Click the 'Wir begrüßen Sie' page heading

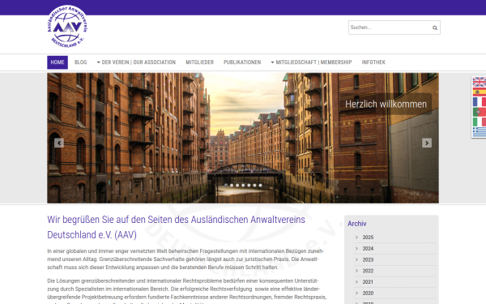pyautogui.click(x=176, y=227)
